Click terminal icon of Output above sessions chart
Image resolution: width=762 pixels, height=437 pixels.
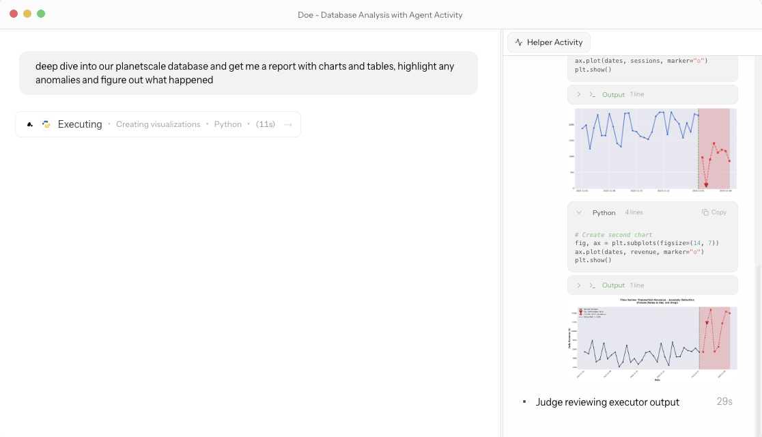click(x=593, y=94)
